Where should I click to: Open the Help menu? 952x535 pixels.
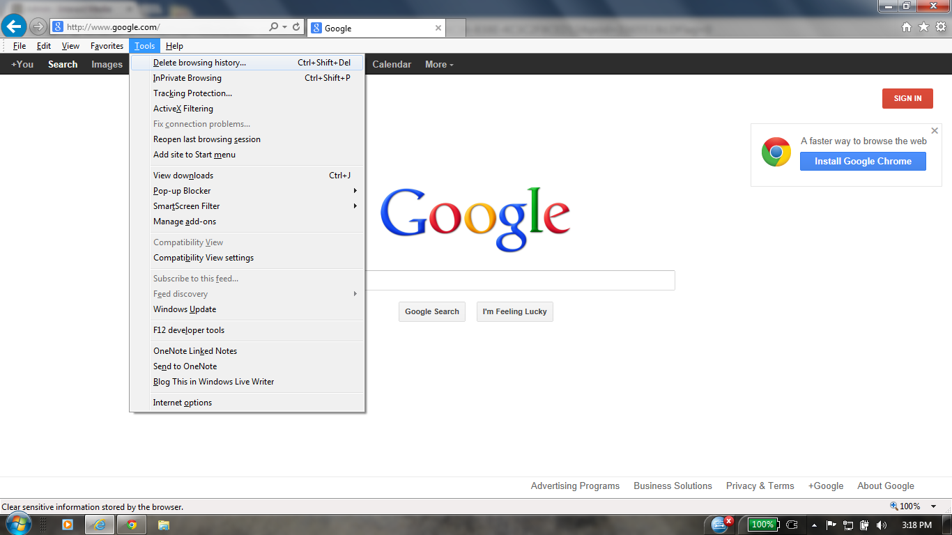[x=174, y=46]
